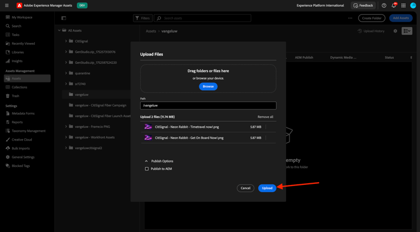Click the Get On Board Now!.png thumbnail

point(148,138)
